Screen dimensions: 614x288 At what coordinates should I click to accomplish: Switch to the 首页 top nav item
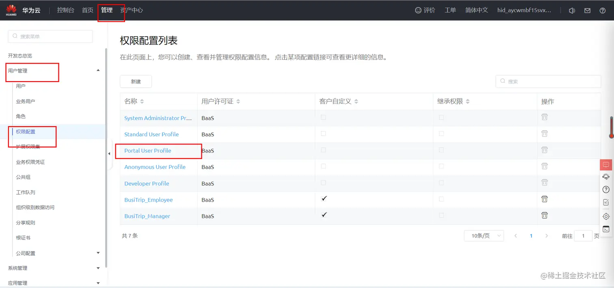[88, 10]
